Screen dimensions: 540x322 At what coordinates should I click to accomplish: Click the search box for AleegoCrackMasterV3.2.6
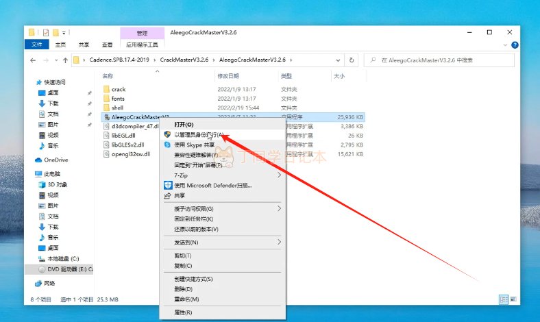(439, 60)
